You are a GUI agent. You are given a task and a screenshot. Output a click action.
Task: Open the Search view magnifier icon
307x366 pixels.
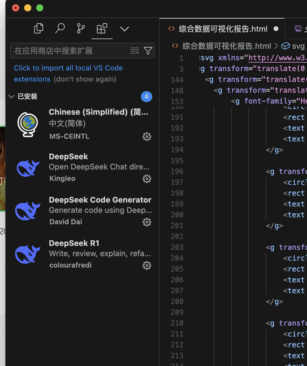tap(60, 29)
